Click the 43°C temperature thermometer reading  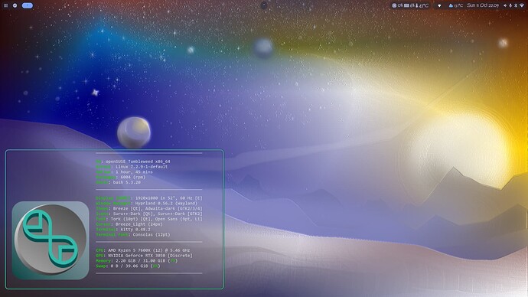pos(422,5)
